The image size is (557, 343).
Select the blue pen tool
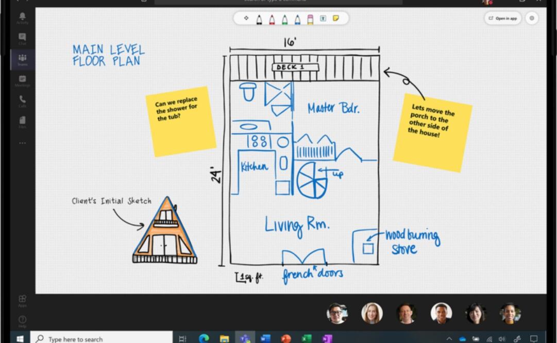click(297, 19)
